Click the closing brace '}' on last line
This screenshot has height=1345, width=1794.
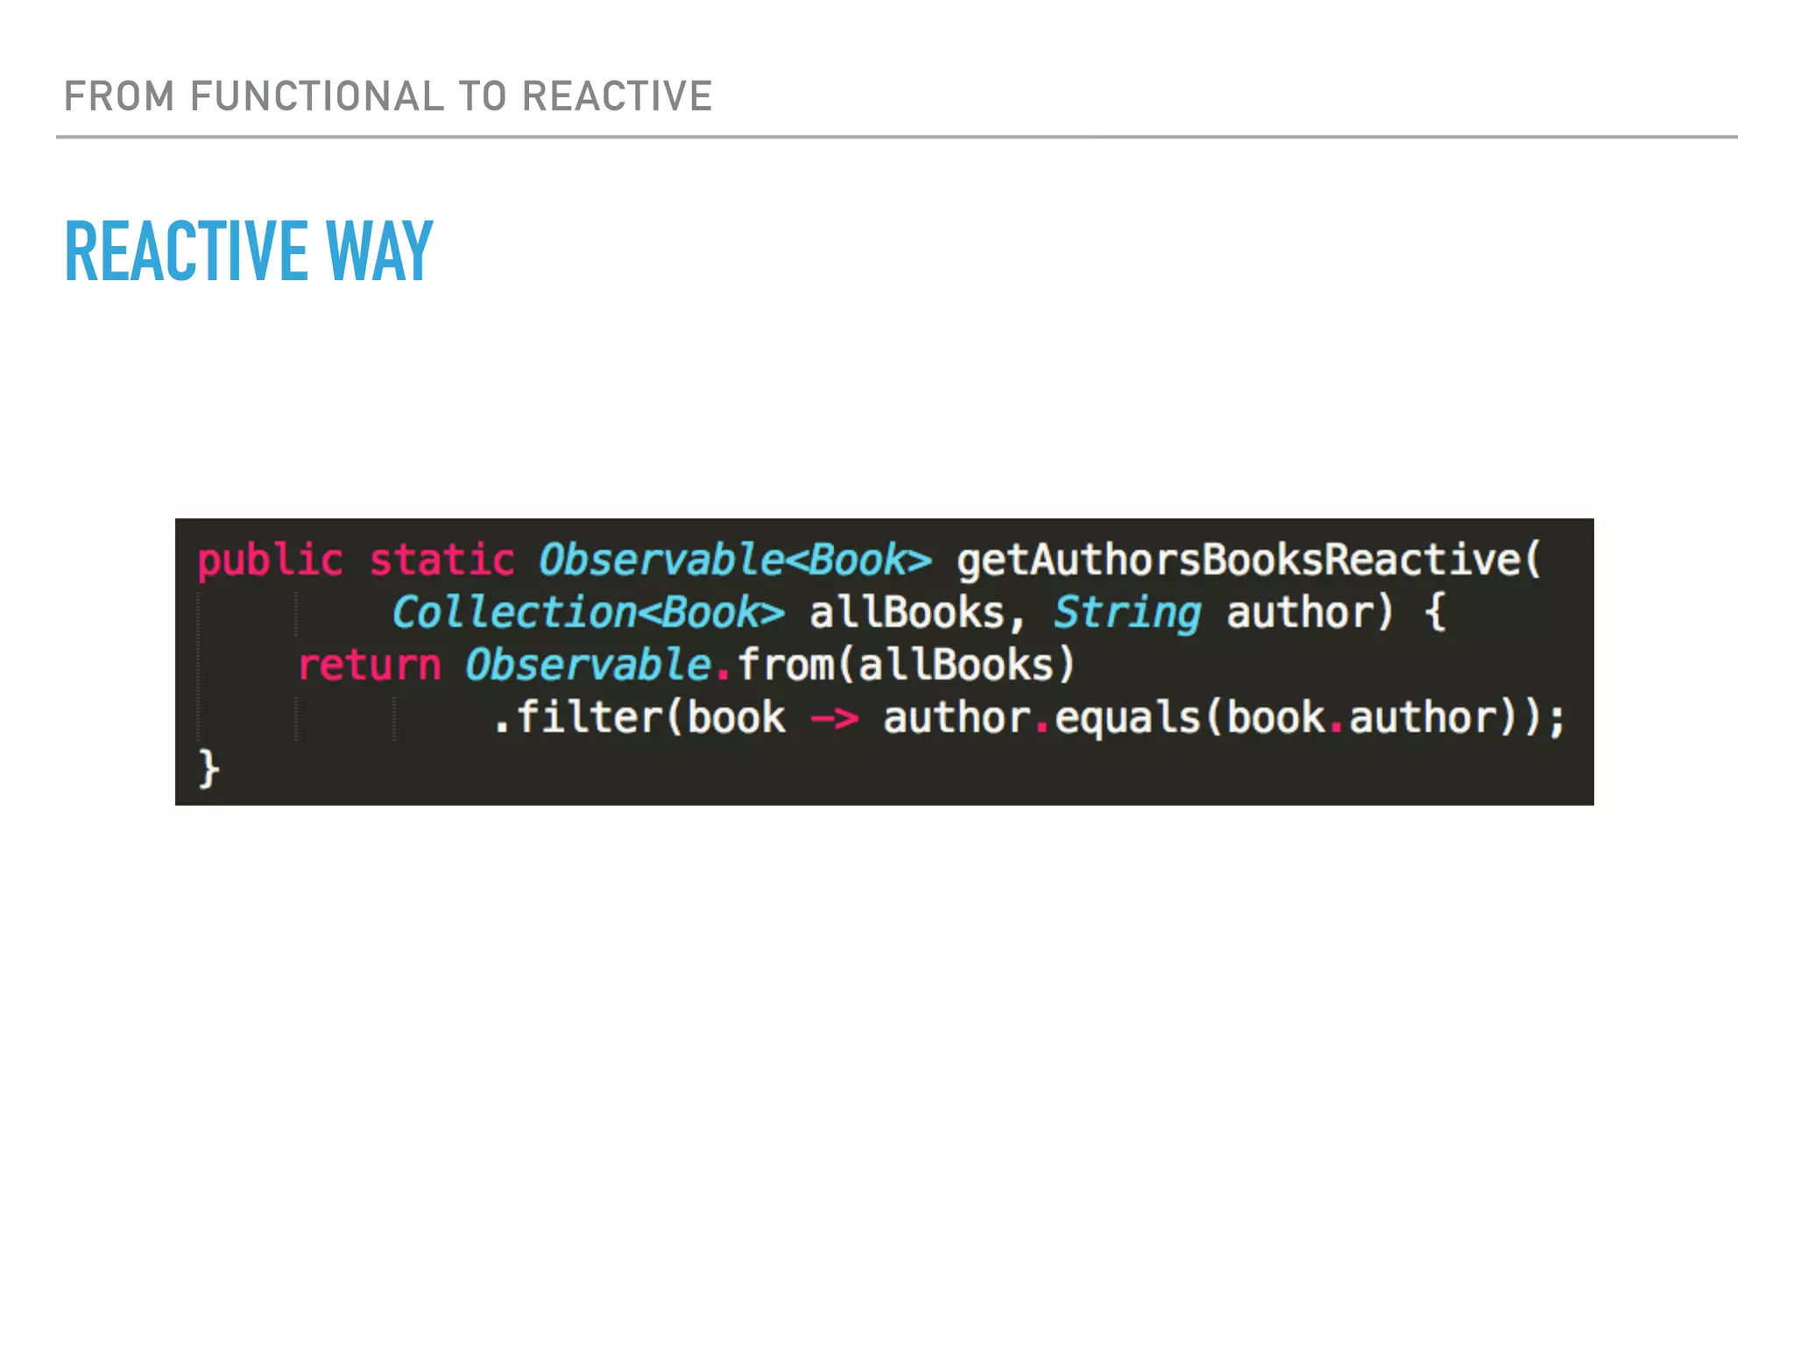coord(208,769)
